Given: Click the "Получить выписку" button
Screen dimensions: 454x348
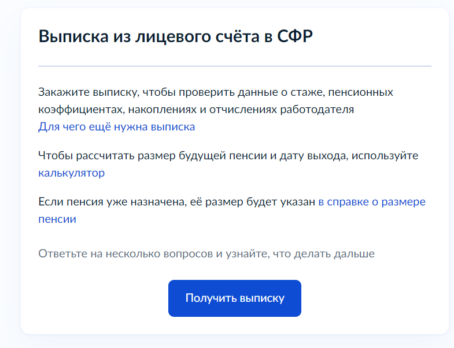Looking at the screenshot, I should click(x=235, y=298).
